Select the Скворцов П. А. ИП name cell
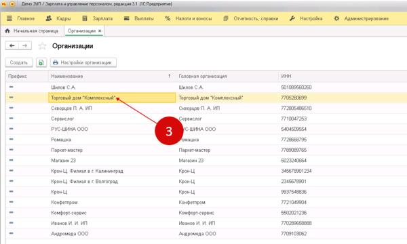This screenshot has width=407, height=244. click(x=112, y=108)
